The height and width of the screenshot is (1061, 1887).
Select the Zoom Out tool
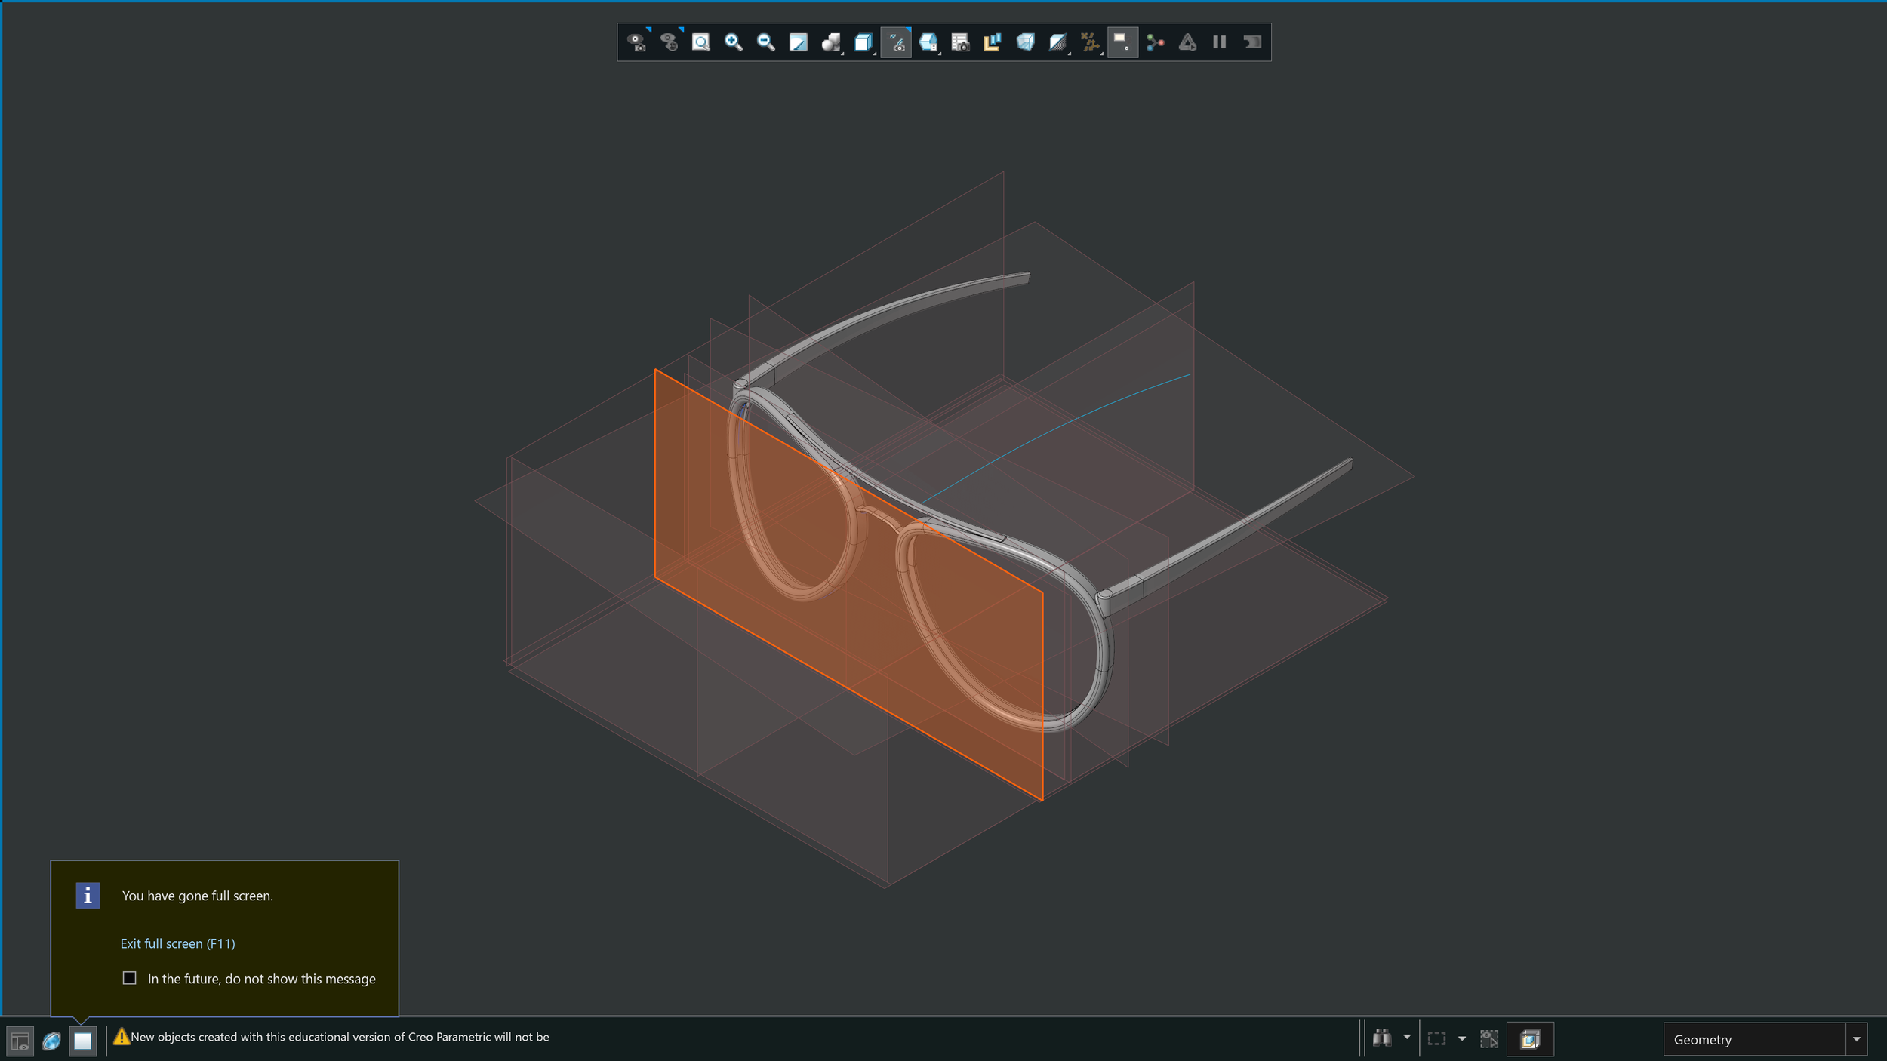click(765, 42)
